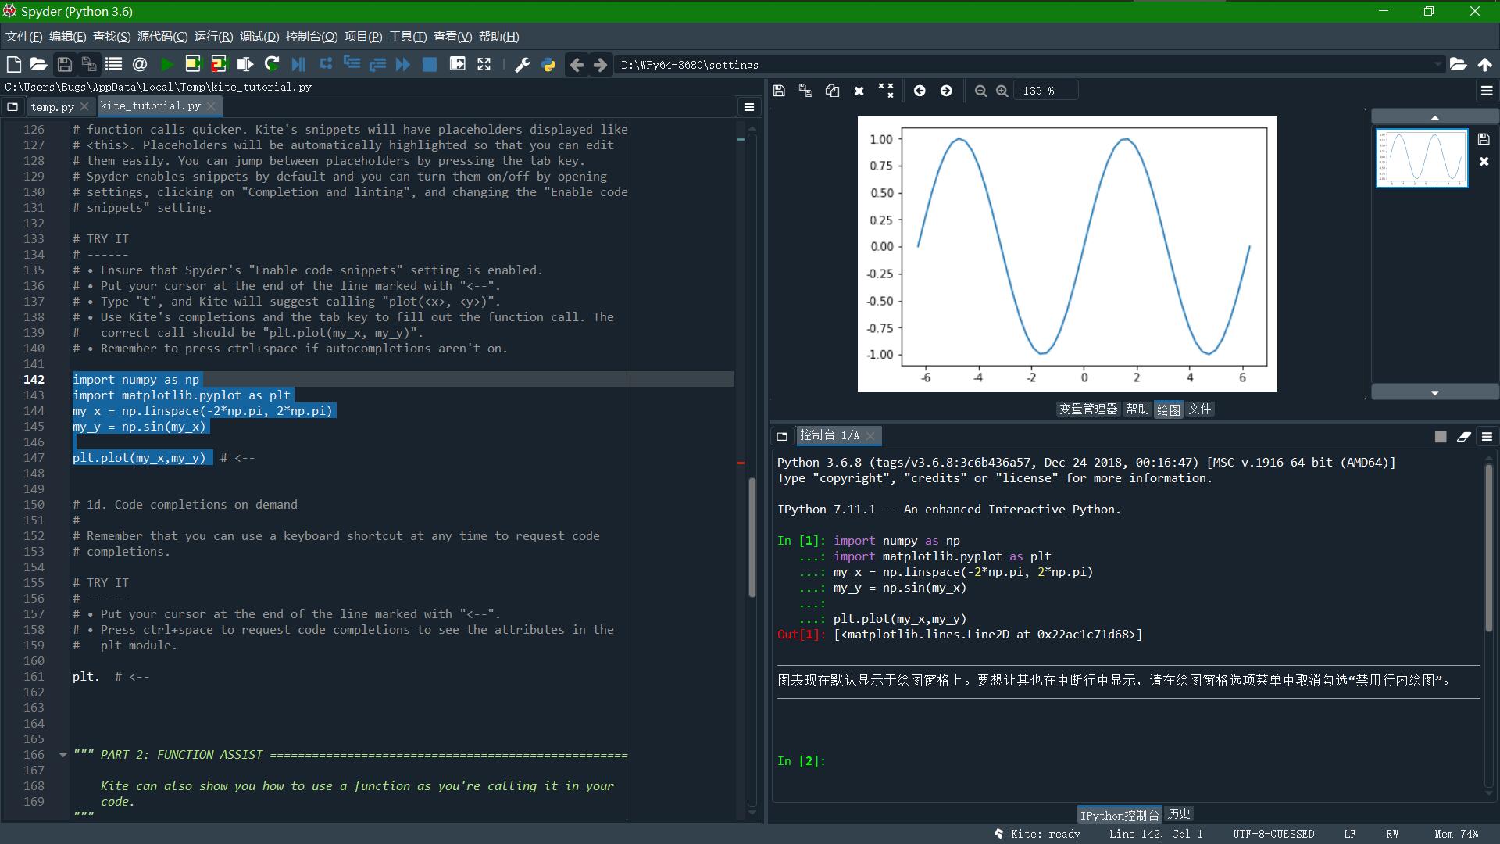Expand working directory path dropdown

pos(1437,65)
